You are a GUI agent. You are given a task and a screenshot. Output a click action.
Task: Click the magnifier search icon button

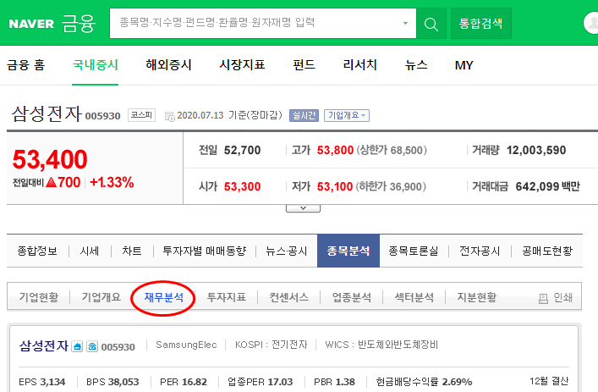[431, 24]
